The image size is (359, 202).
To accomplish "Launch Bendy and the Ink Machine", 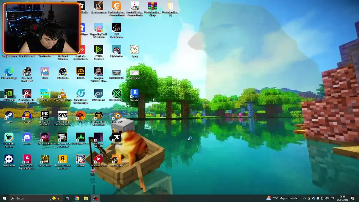I will (x=99, y=118).
